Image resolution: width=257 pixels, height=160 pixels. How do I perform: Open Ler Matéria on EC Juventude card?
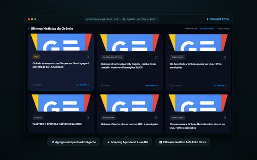pyautogui.click(x=220, y=85)
